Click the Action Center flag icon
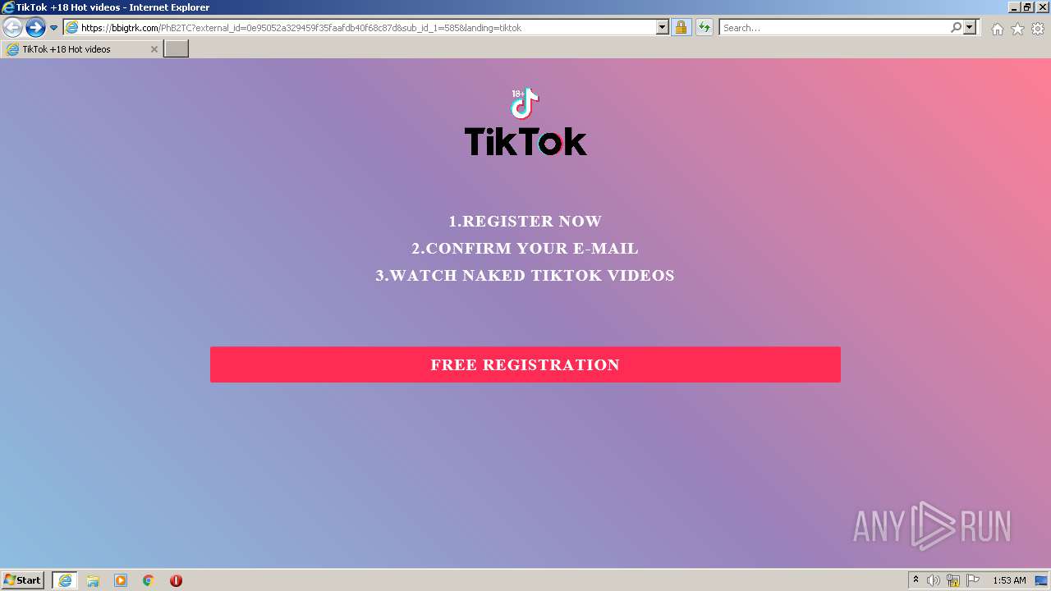Image resolution: width=1051 pixels, height=591 pixels. tap(973, 580)
